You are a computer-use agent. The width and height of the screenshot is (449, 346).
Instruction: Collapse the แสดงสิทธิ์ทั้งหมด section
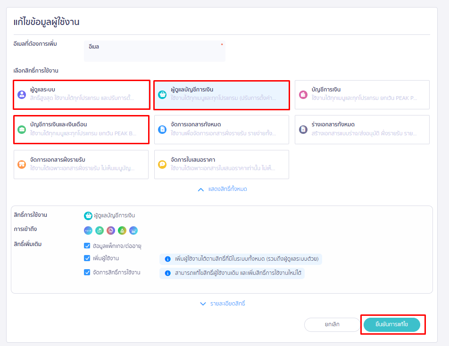point(222,189)
